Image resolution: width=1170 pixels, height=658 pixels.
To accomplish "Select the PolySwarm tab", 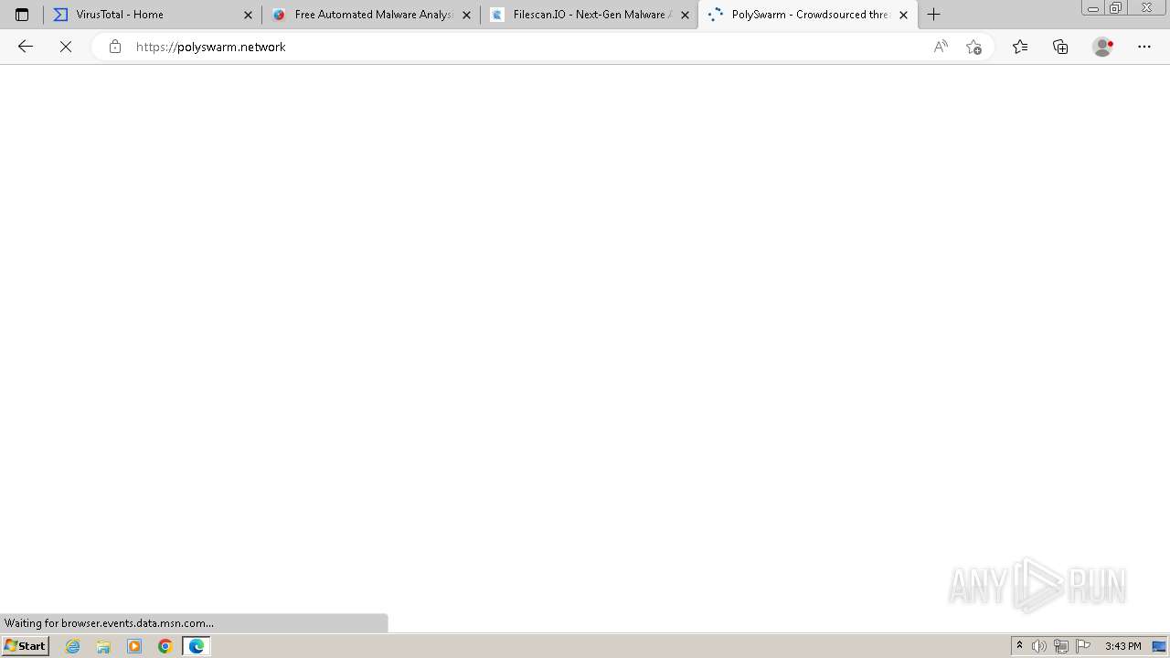I will click(x=807, y=15).
